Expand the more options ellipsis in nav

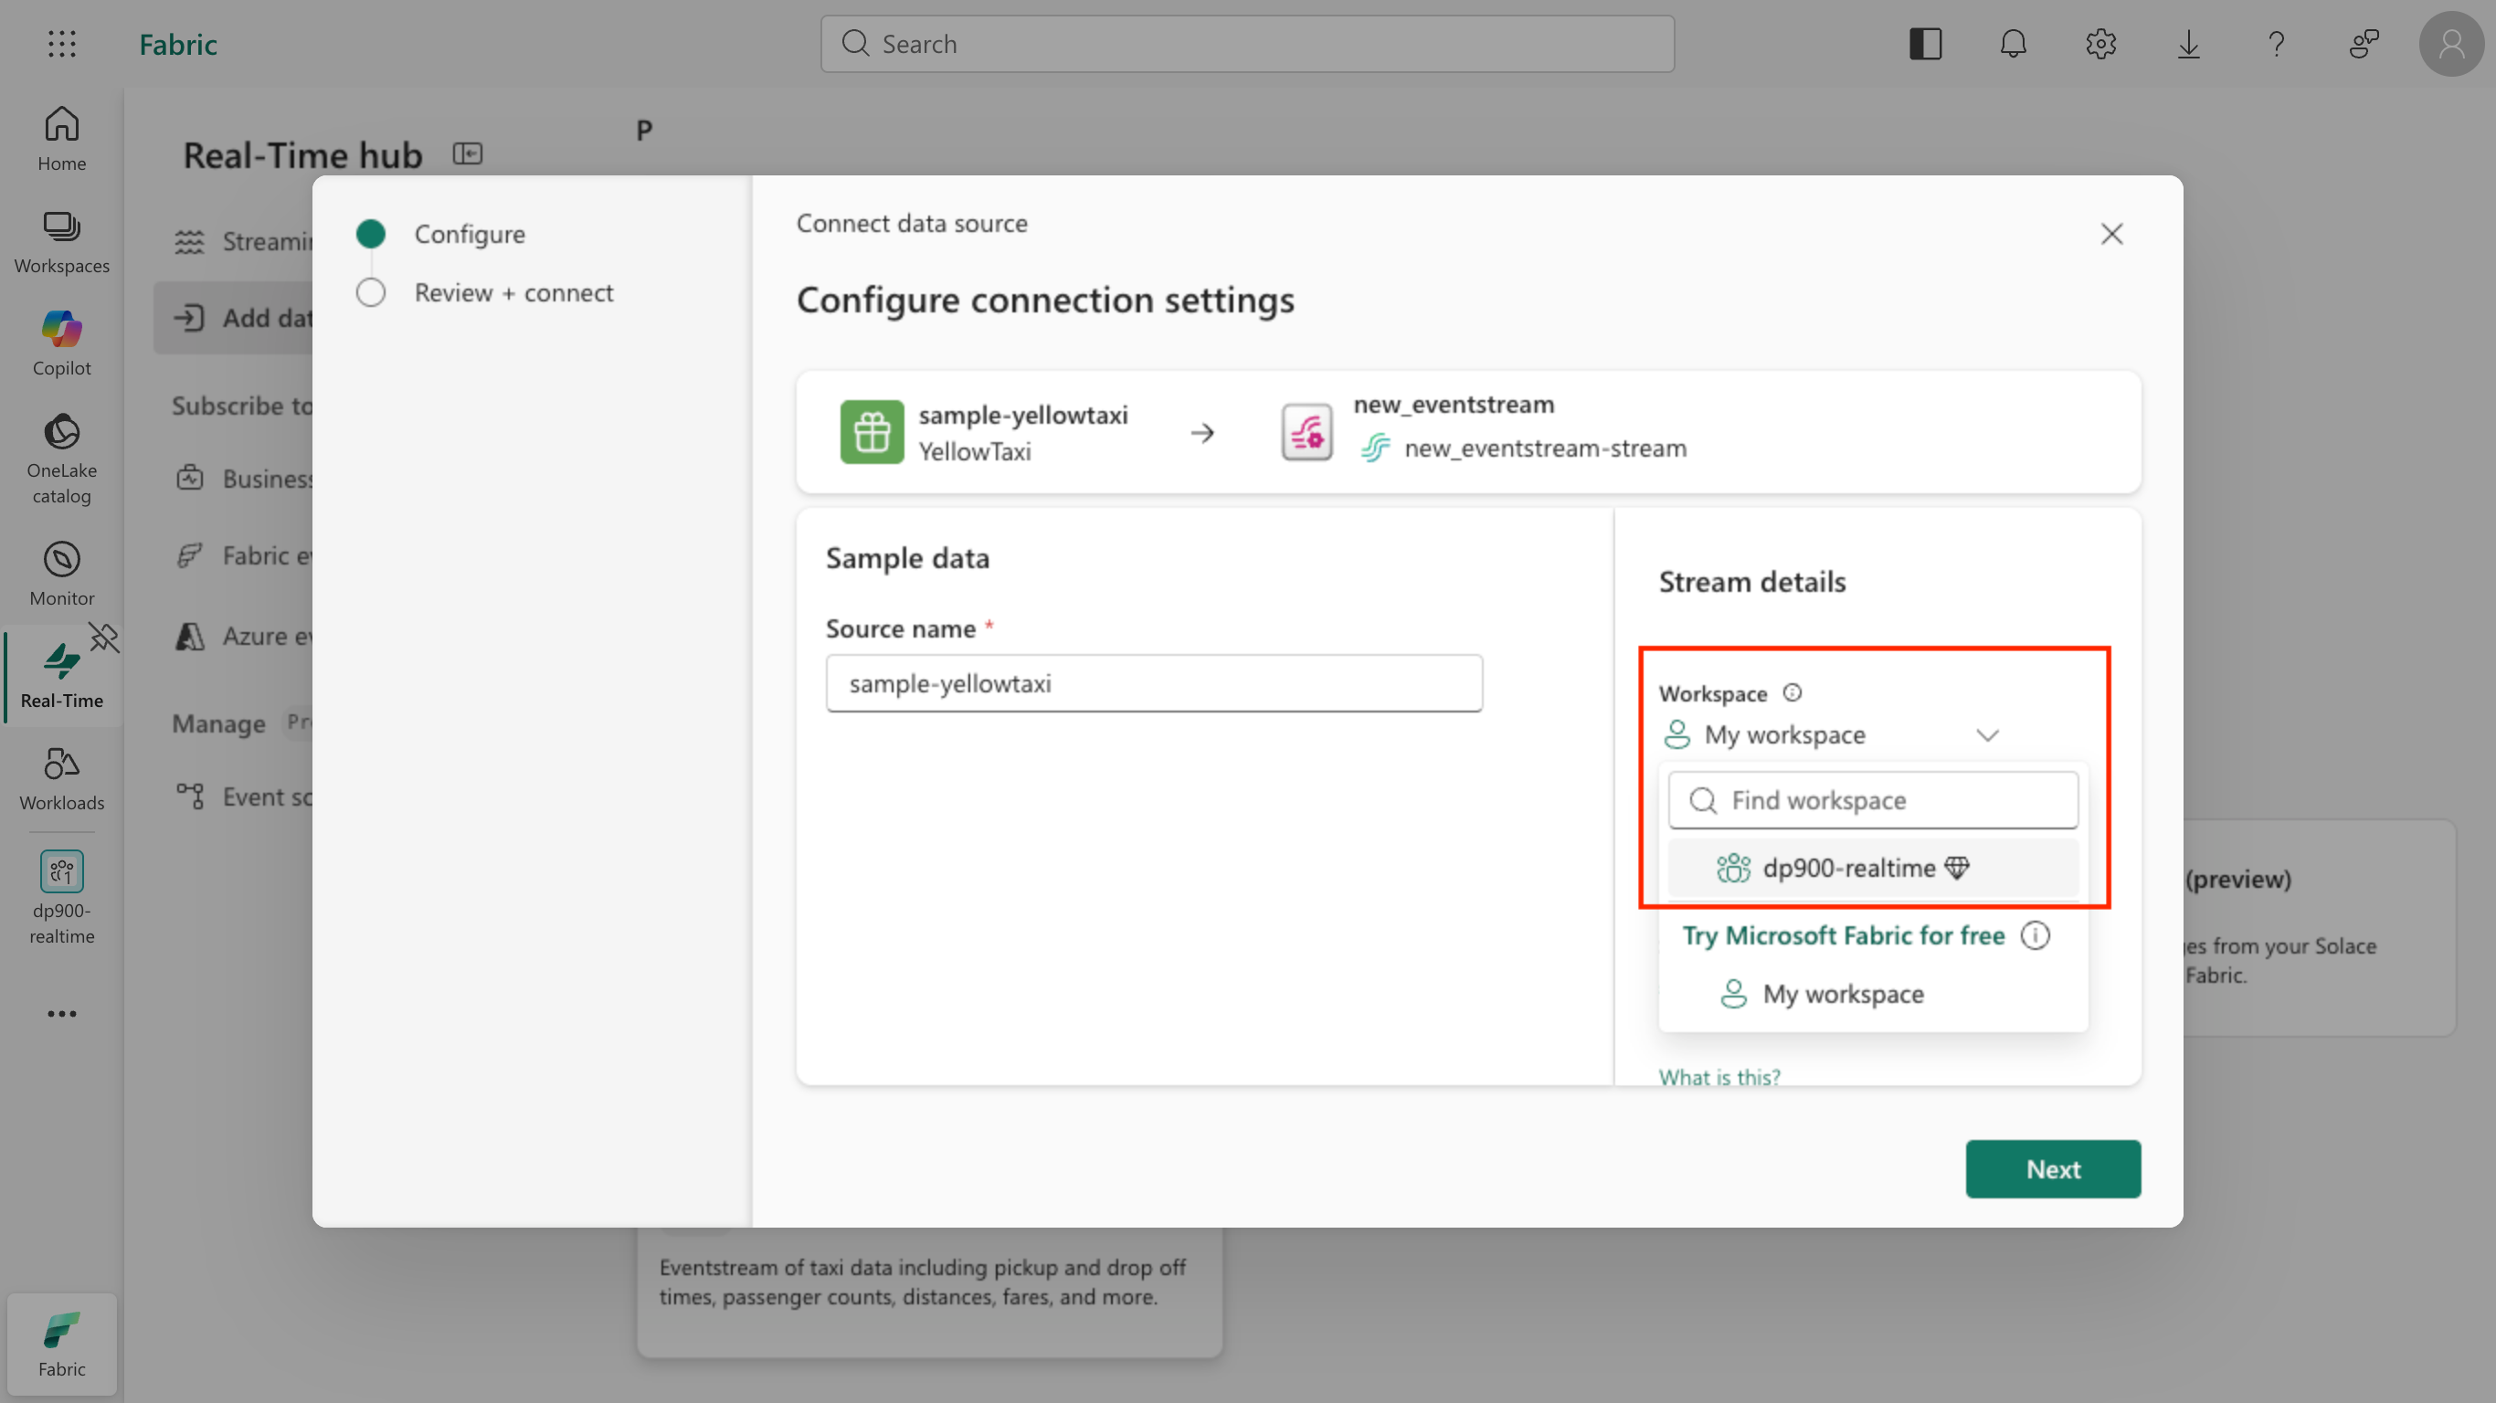[x=62, y=1014]
